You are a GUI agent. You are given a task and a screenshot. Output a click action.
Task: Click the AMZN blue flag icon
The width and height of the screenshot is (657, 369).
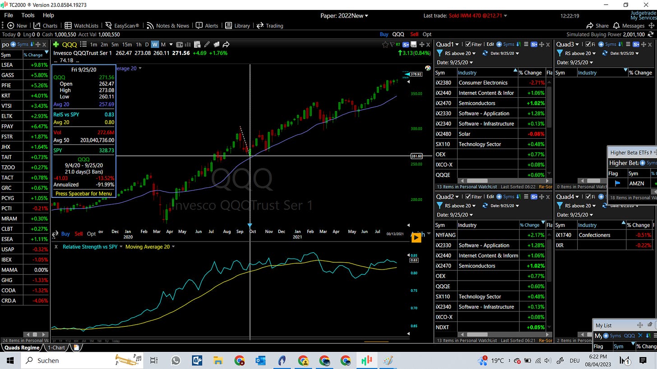tap(618, 183)
